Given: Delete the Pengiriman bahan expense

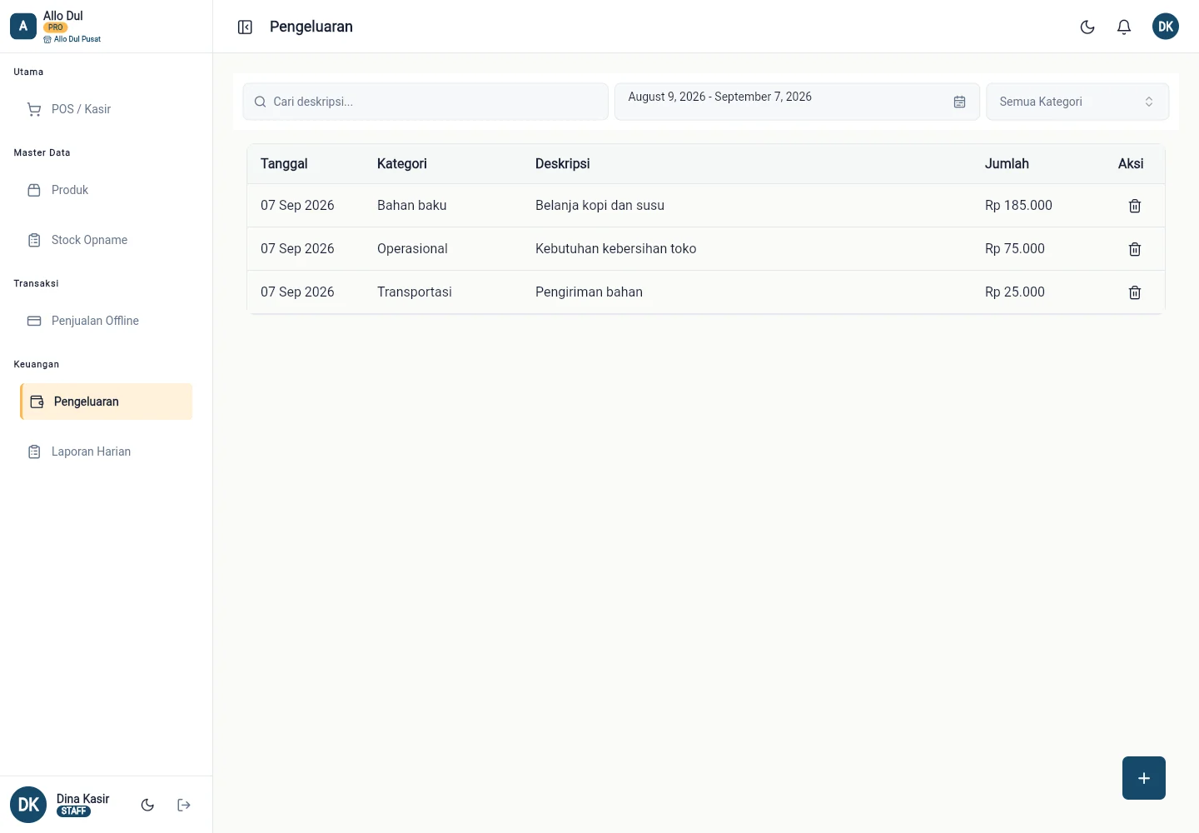Looking at the screenshot, I should click(1135, 292).
